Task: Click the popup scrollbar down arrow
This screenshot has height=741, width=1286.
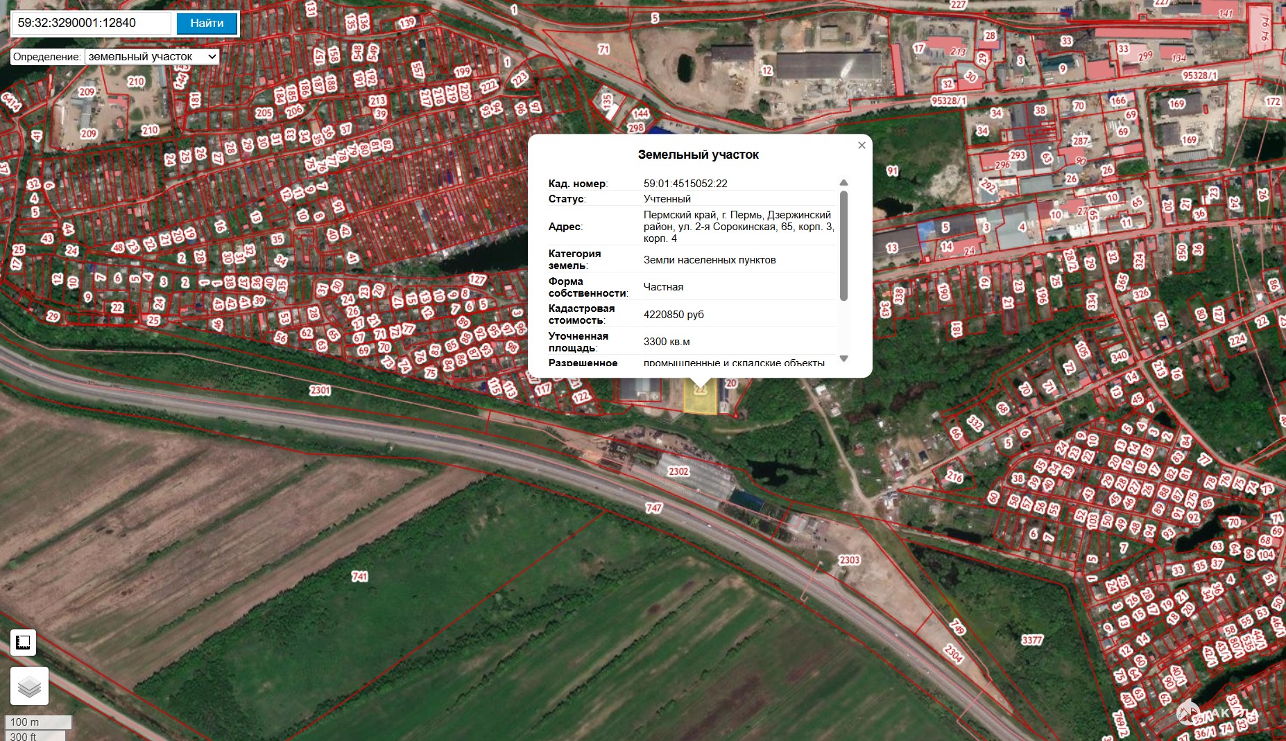Action: (843, 358)
